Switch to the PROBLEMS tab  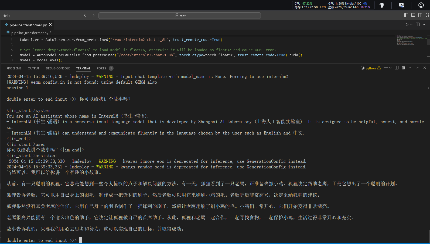pos(14,68)
